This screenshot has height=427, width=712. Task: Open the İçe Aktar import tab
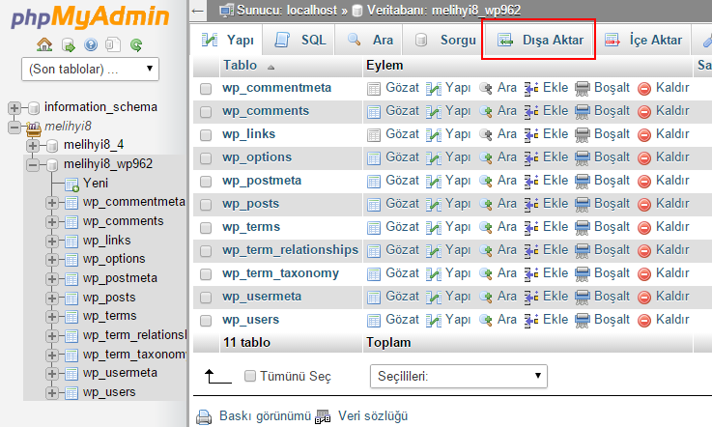(642, 40)
